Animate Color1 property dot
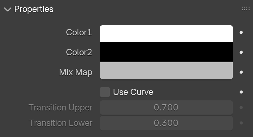253x137 pixels. coord(241,33)
